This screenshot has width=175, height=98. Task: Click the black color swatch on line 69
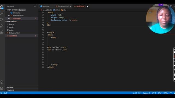tap(71, 20)
